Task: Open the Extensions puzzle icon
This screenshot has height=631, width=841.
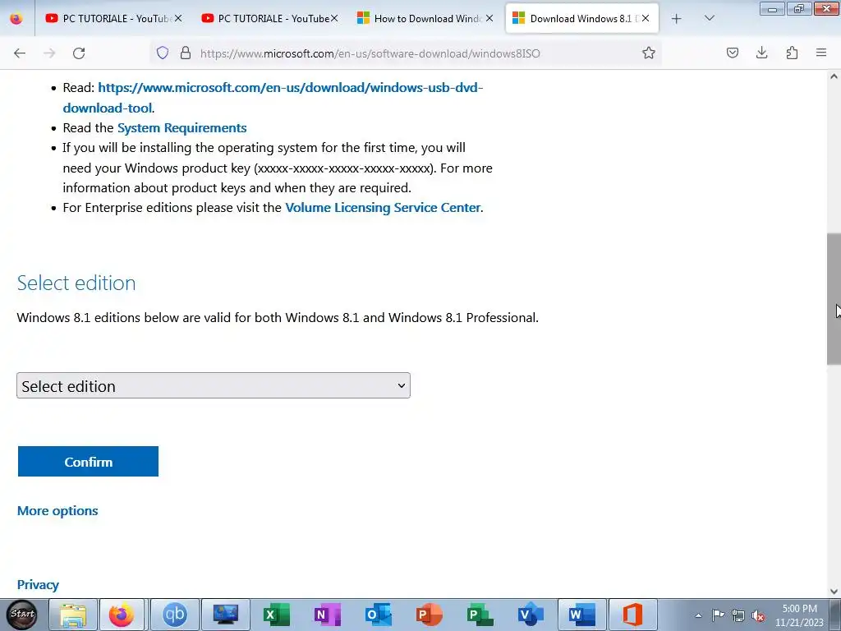Action: click(792, 53)
